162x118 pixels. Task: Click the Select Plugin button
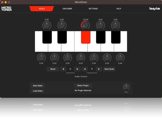[83, 86]
